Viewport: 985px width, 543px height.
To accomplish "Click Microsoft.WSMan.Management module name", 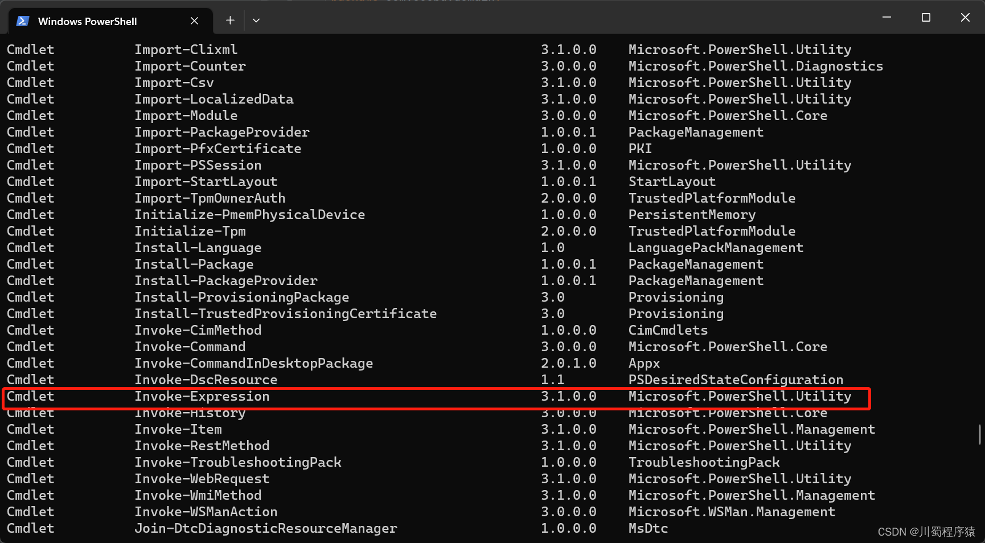I will tap(732, 512).
